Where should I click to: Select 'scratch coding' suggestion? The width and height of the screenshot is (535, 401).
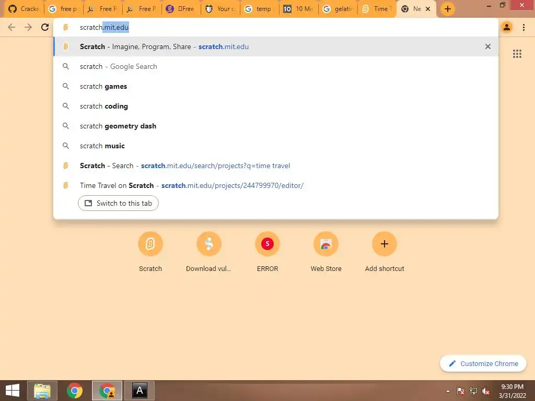click(276, 106)
